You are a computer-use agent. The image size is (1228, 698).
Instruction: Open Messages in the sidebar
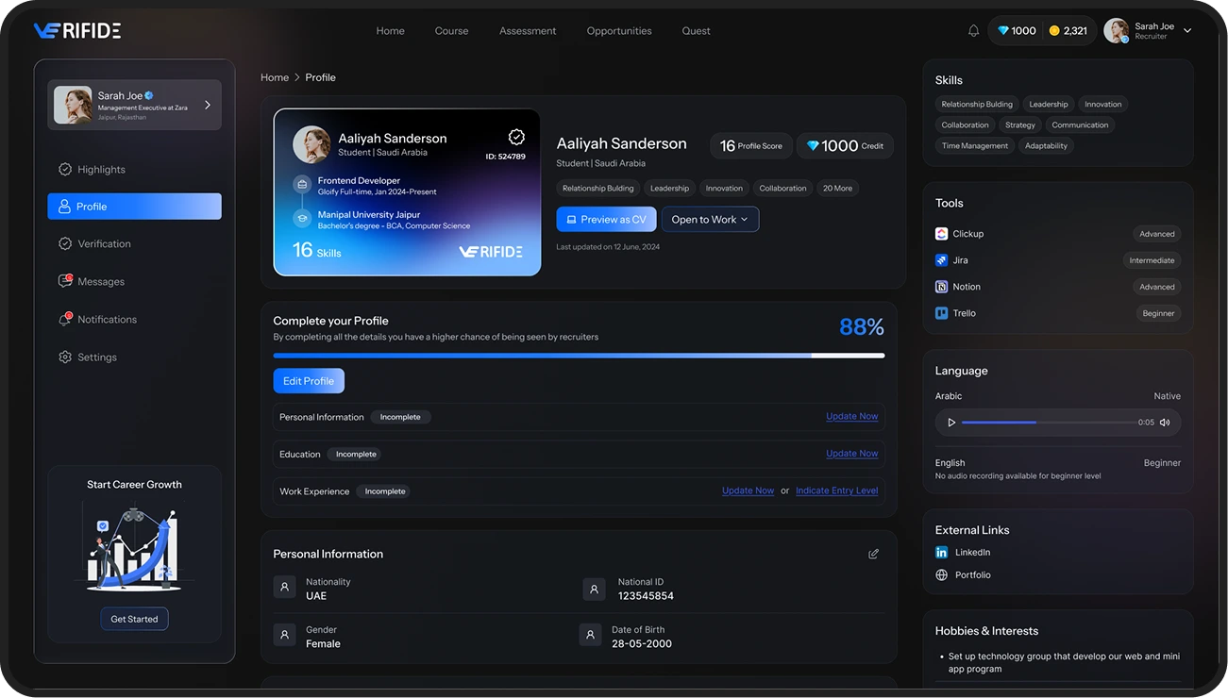pos(101,282)
